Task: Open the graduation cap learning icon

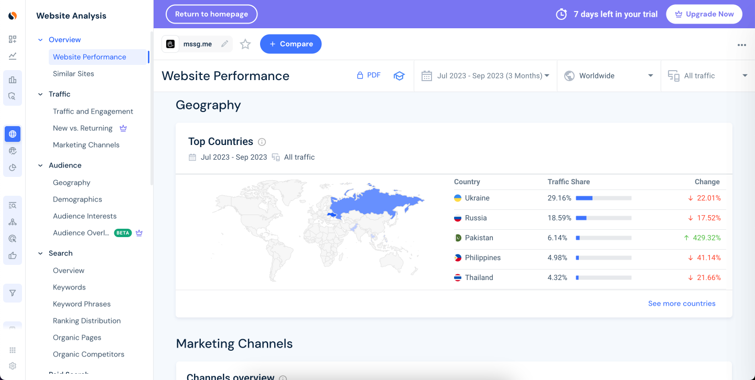Action: 399,75
